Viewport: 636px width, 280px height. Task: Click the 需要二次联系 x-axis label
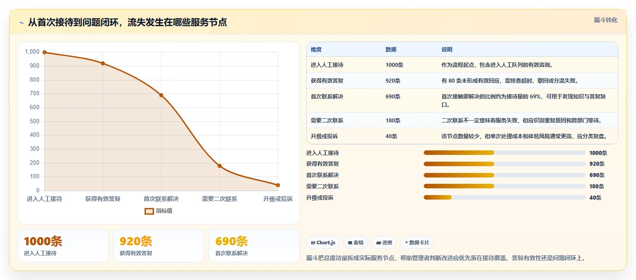coord(220,199)
